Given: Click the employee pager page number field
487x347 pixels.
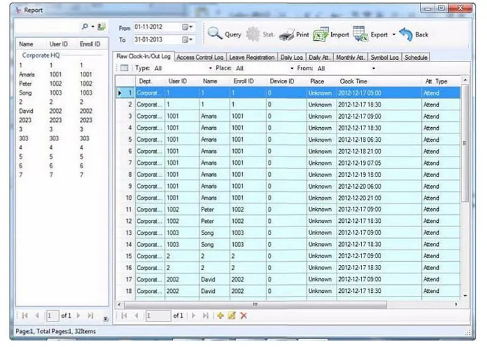Looking at the screenshot, I should point(52,315).
